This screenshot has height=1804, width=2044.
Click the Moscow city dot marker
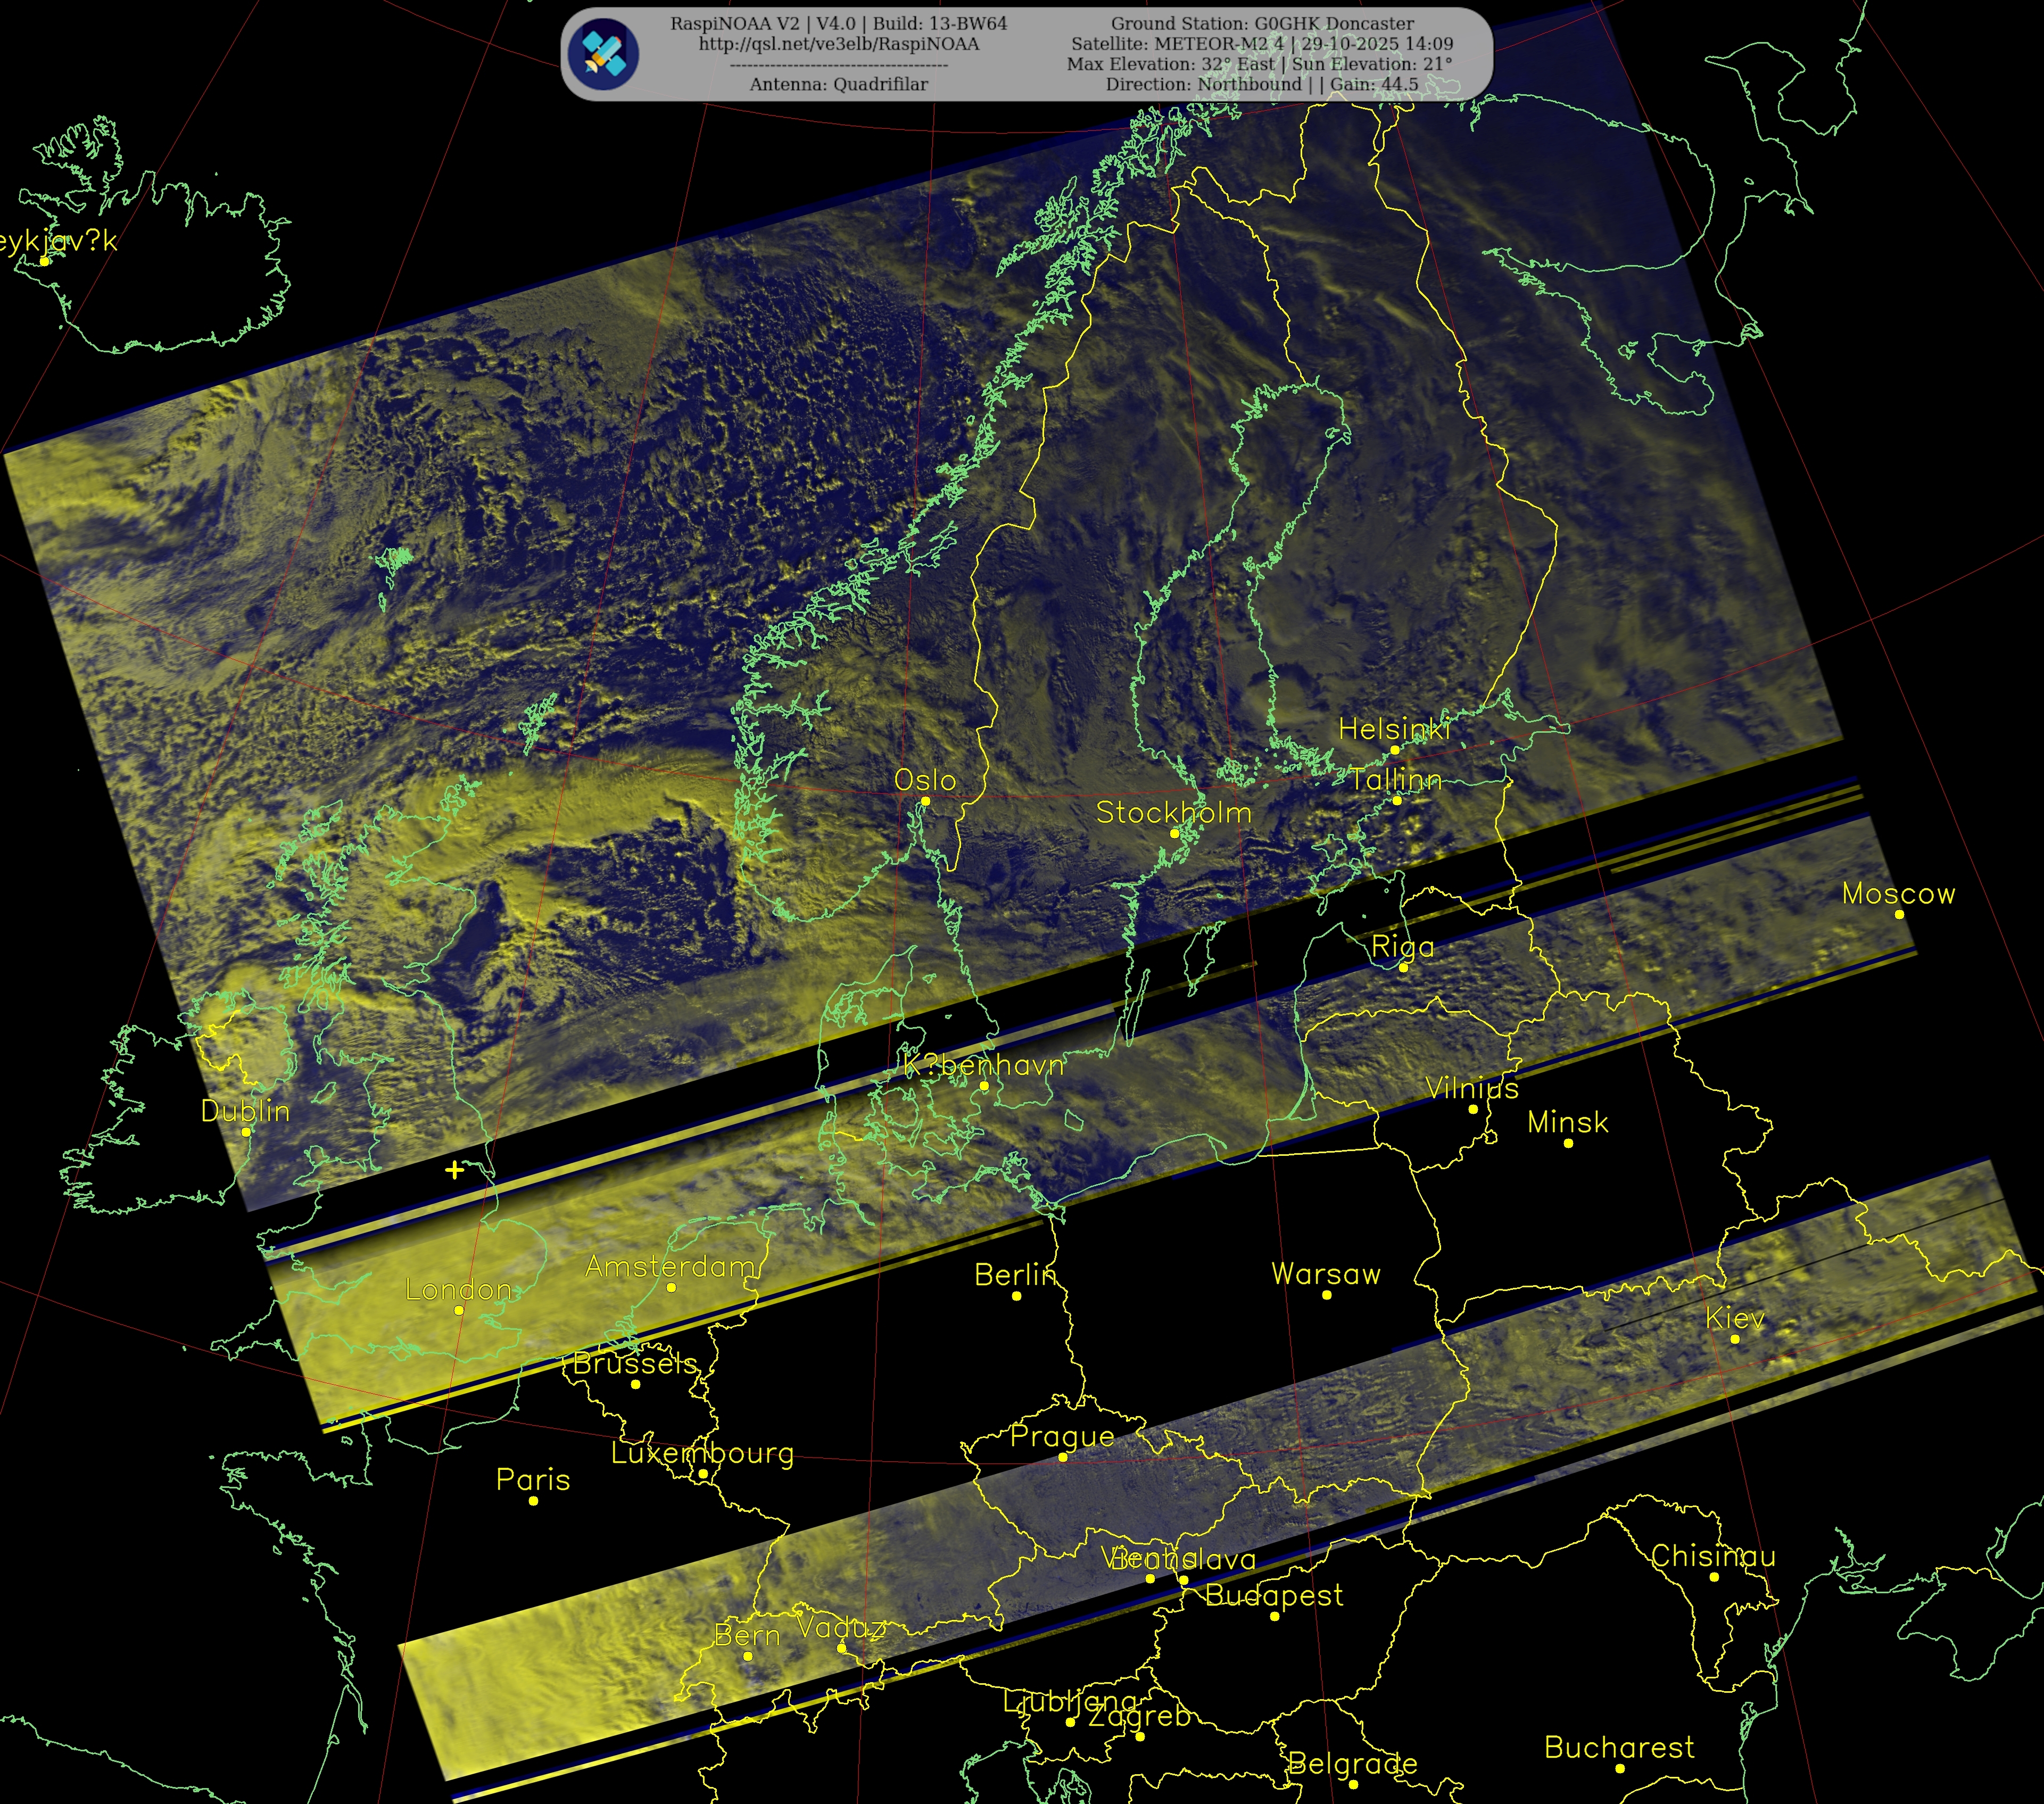[x=1899, y=914]
